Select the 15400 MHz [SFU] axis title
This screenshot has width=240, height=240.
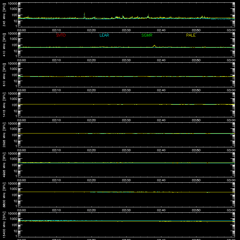[4, 225]
